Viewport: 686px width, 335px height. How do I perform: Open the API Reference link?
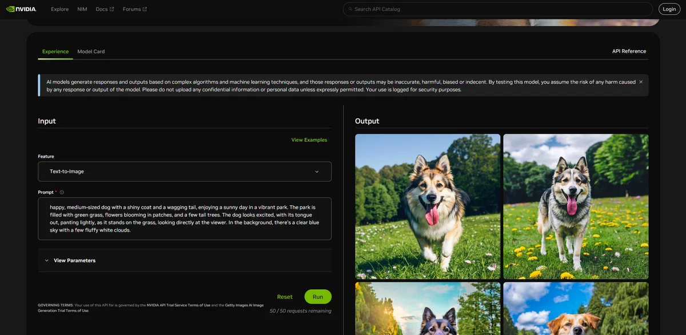tap(629, 51)
